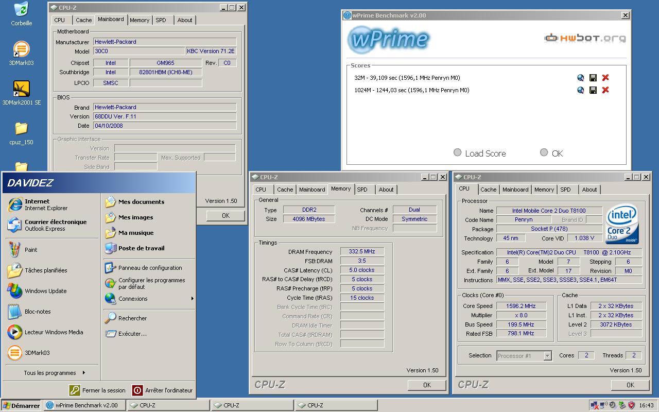Click Fermer la session

tap(98, 390)
